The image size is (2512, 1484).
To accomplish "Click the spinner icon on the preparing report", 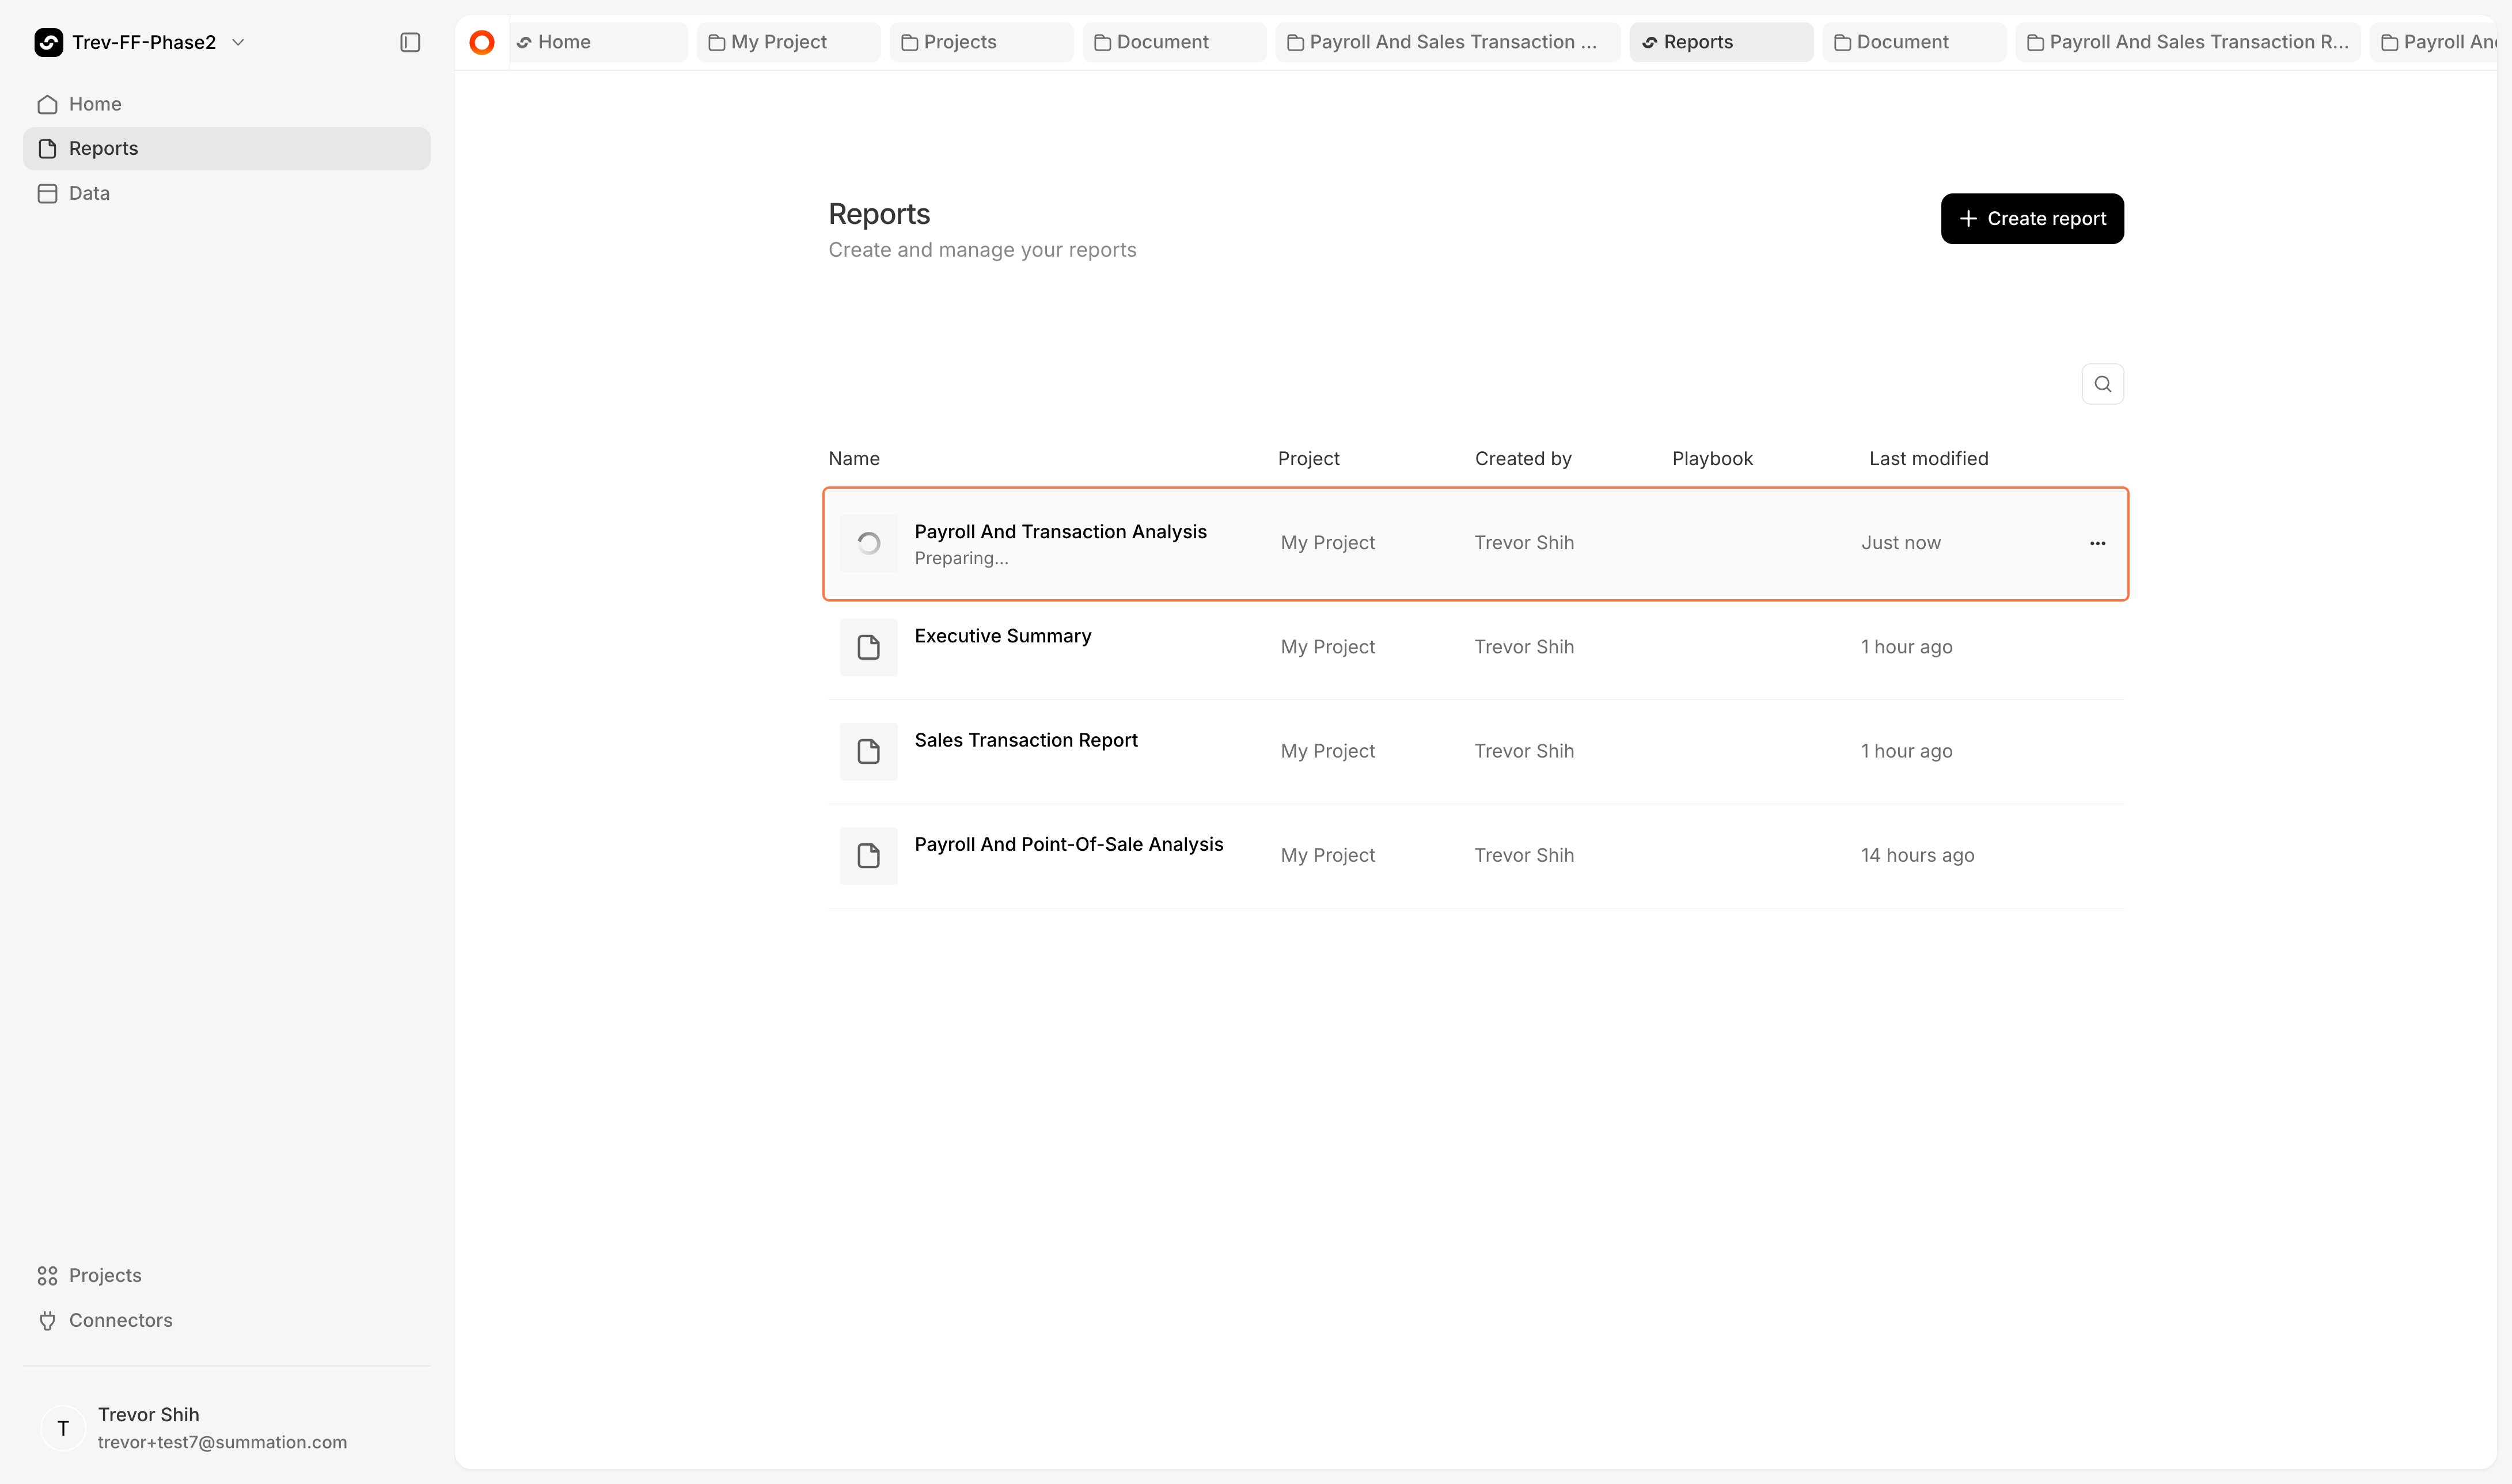I will [x=868, y=543].
